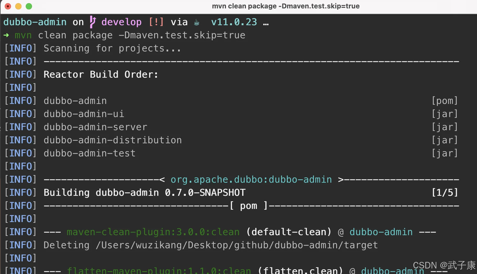Screen dimensions: 477x274
Task: Click '[jar]' label on dubbo-admin-ui row
Action: coord(445,114)
